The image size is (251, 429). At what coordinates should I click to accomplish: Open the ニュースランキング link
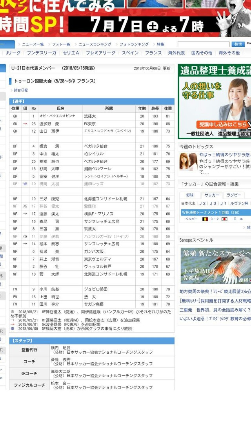(x=95, y=44)
